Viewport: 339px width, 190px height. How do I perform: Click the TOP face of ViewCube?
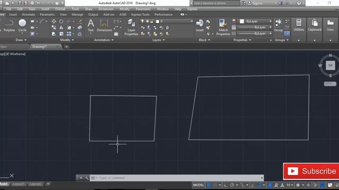pos(331,65)
